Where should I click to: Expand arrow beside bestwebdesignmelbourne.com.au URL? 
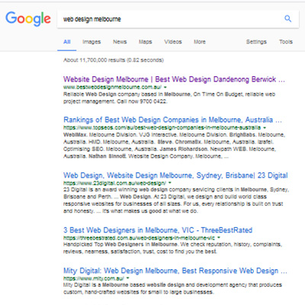(165, 87)
